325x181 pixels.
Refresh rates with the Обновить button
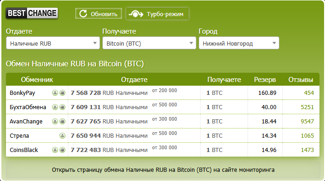coord(99,14)
